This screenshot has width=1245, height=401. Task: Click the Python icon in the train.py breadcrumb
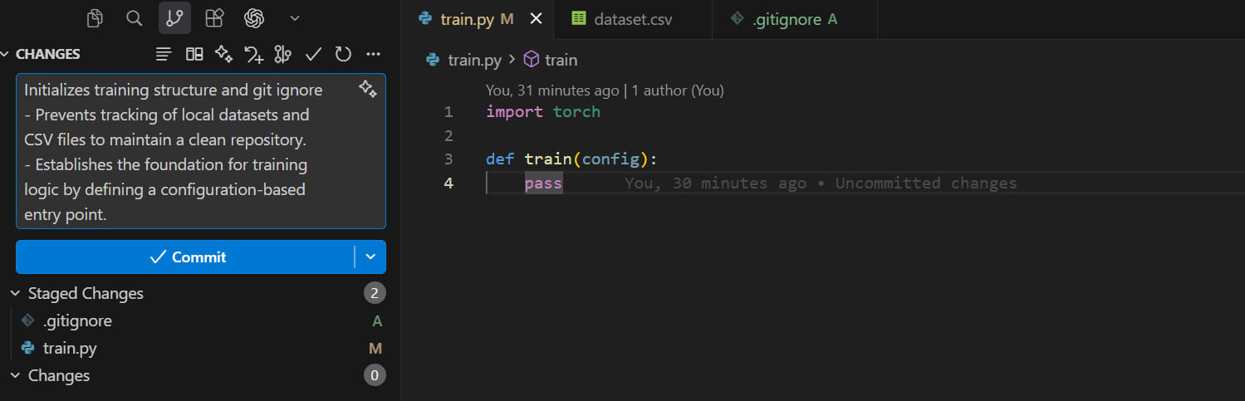pyautogui.click(x=432, y=60)
